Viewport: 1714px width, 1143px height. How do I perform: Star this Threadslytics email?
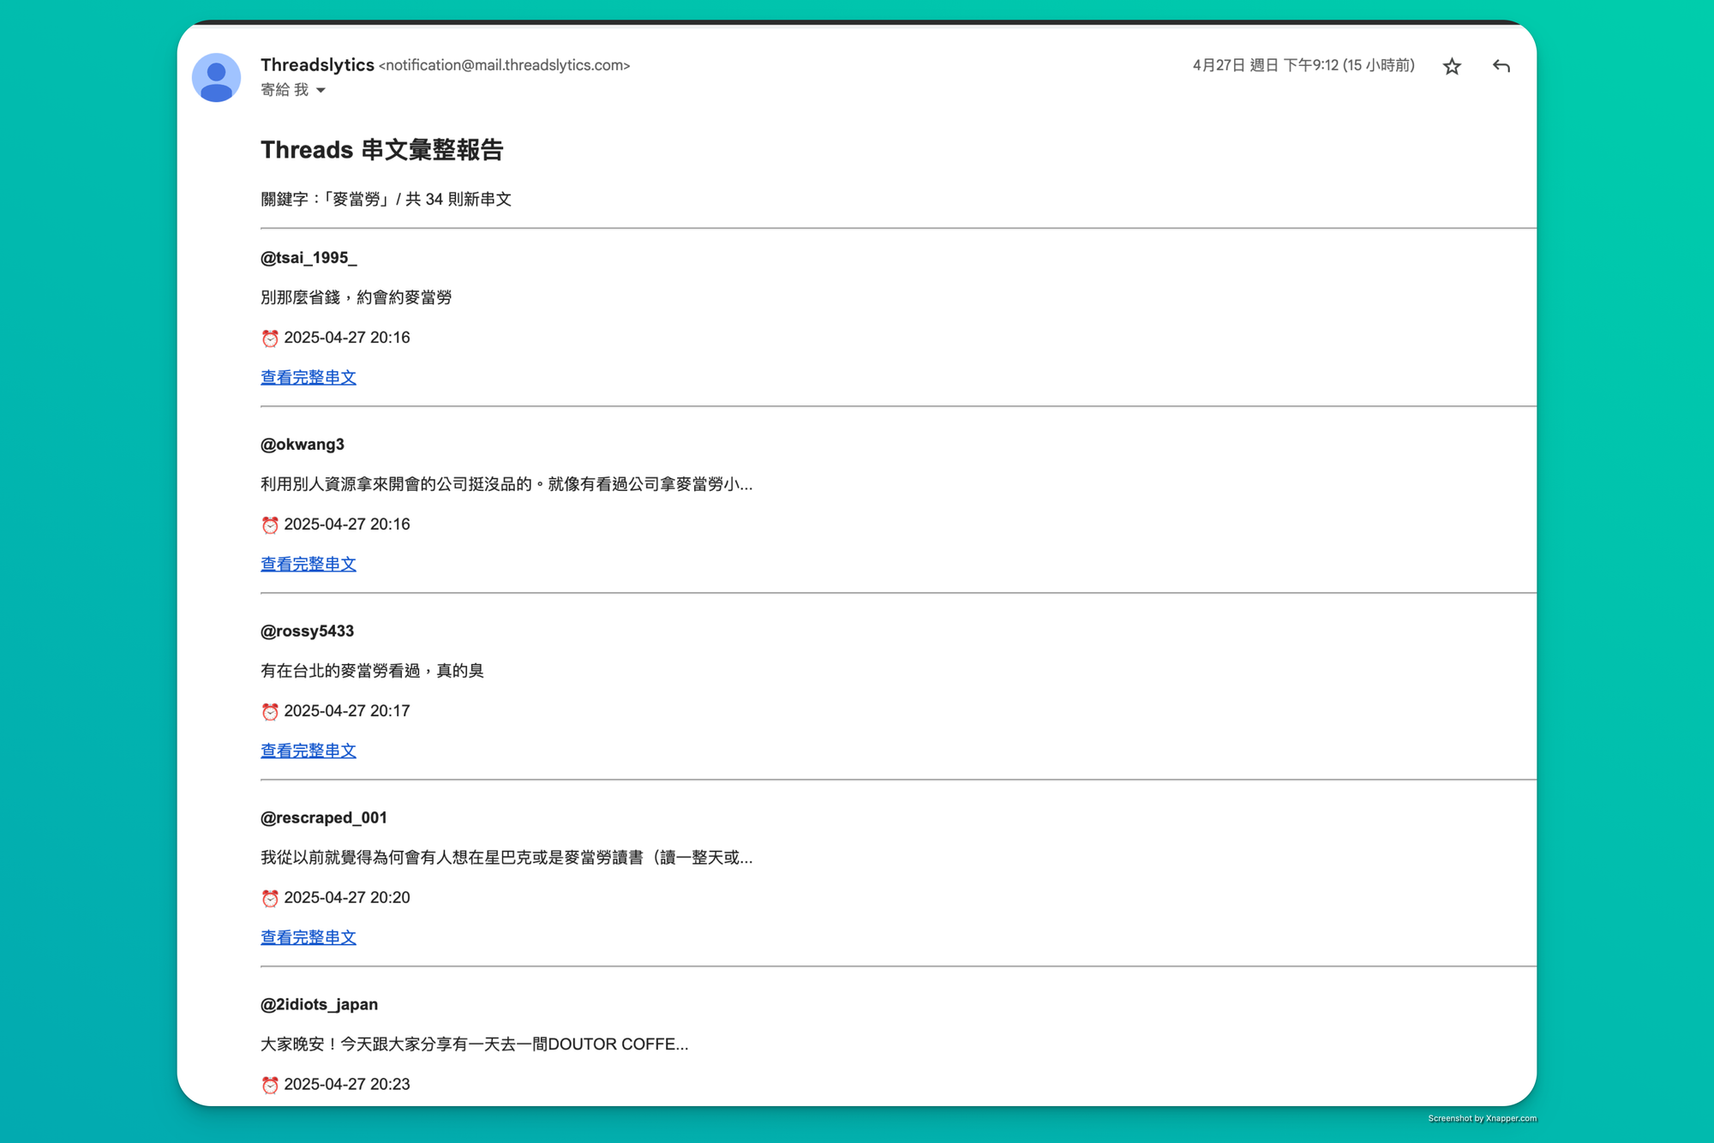[1452, 66]
